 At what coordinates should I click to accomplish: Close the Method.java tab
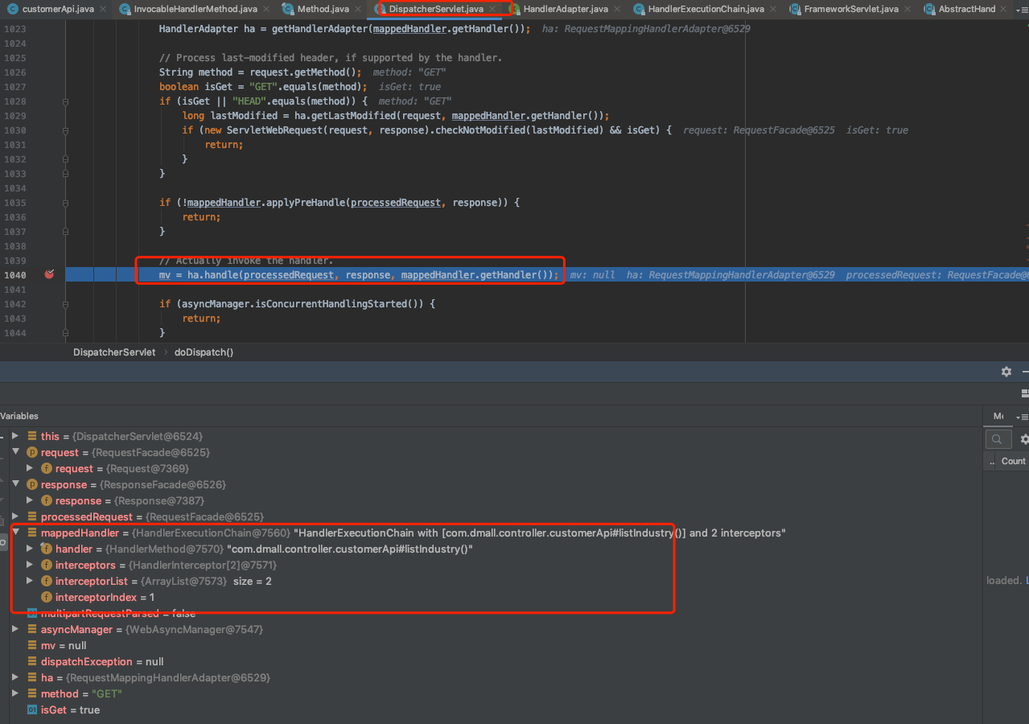359,10
